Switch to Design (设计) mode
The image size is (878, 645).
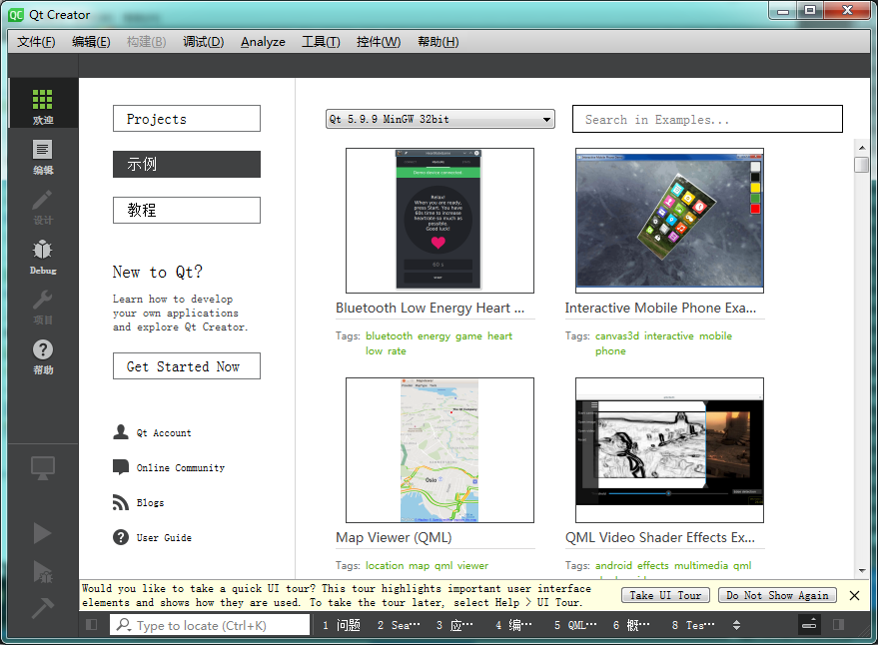[43, 208]
